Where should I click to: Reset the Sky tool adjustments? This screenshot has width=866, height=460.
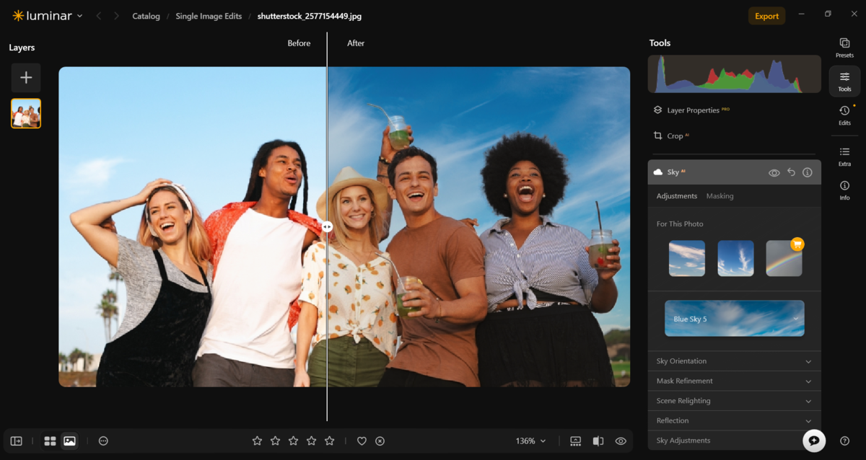(x=791, y=173)
